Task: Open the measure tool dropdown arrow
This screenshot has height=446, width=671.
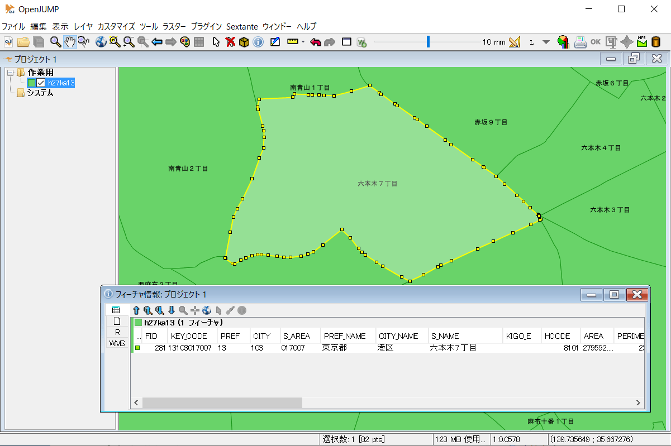Action: click(x=303, y=42)
